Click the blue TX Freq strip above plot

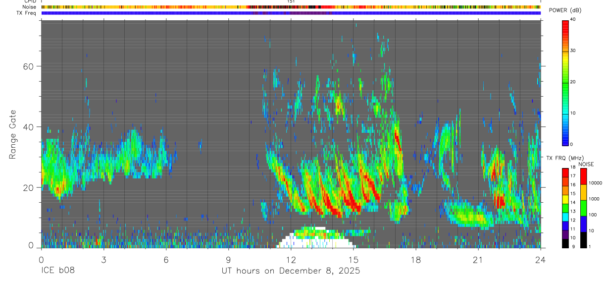291,13
